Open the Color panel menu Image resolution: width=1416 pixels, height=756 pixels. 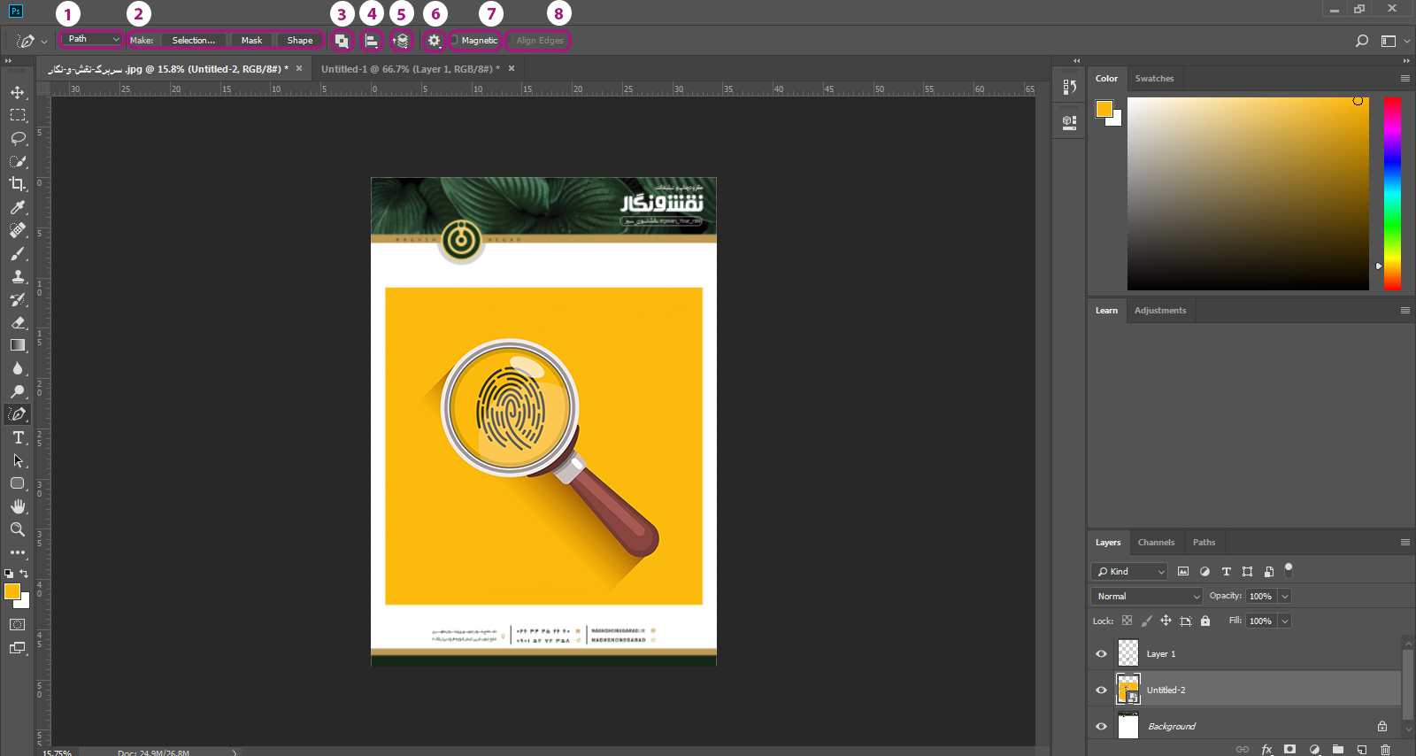coord(1404,79)
